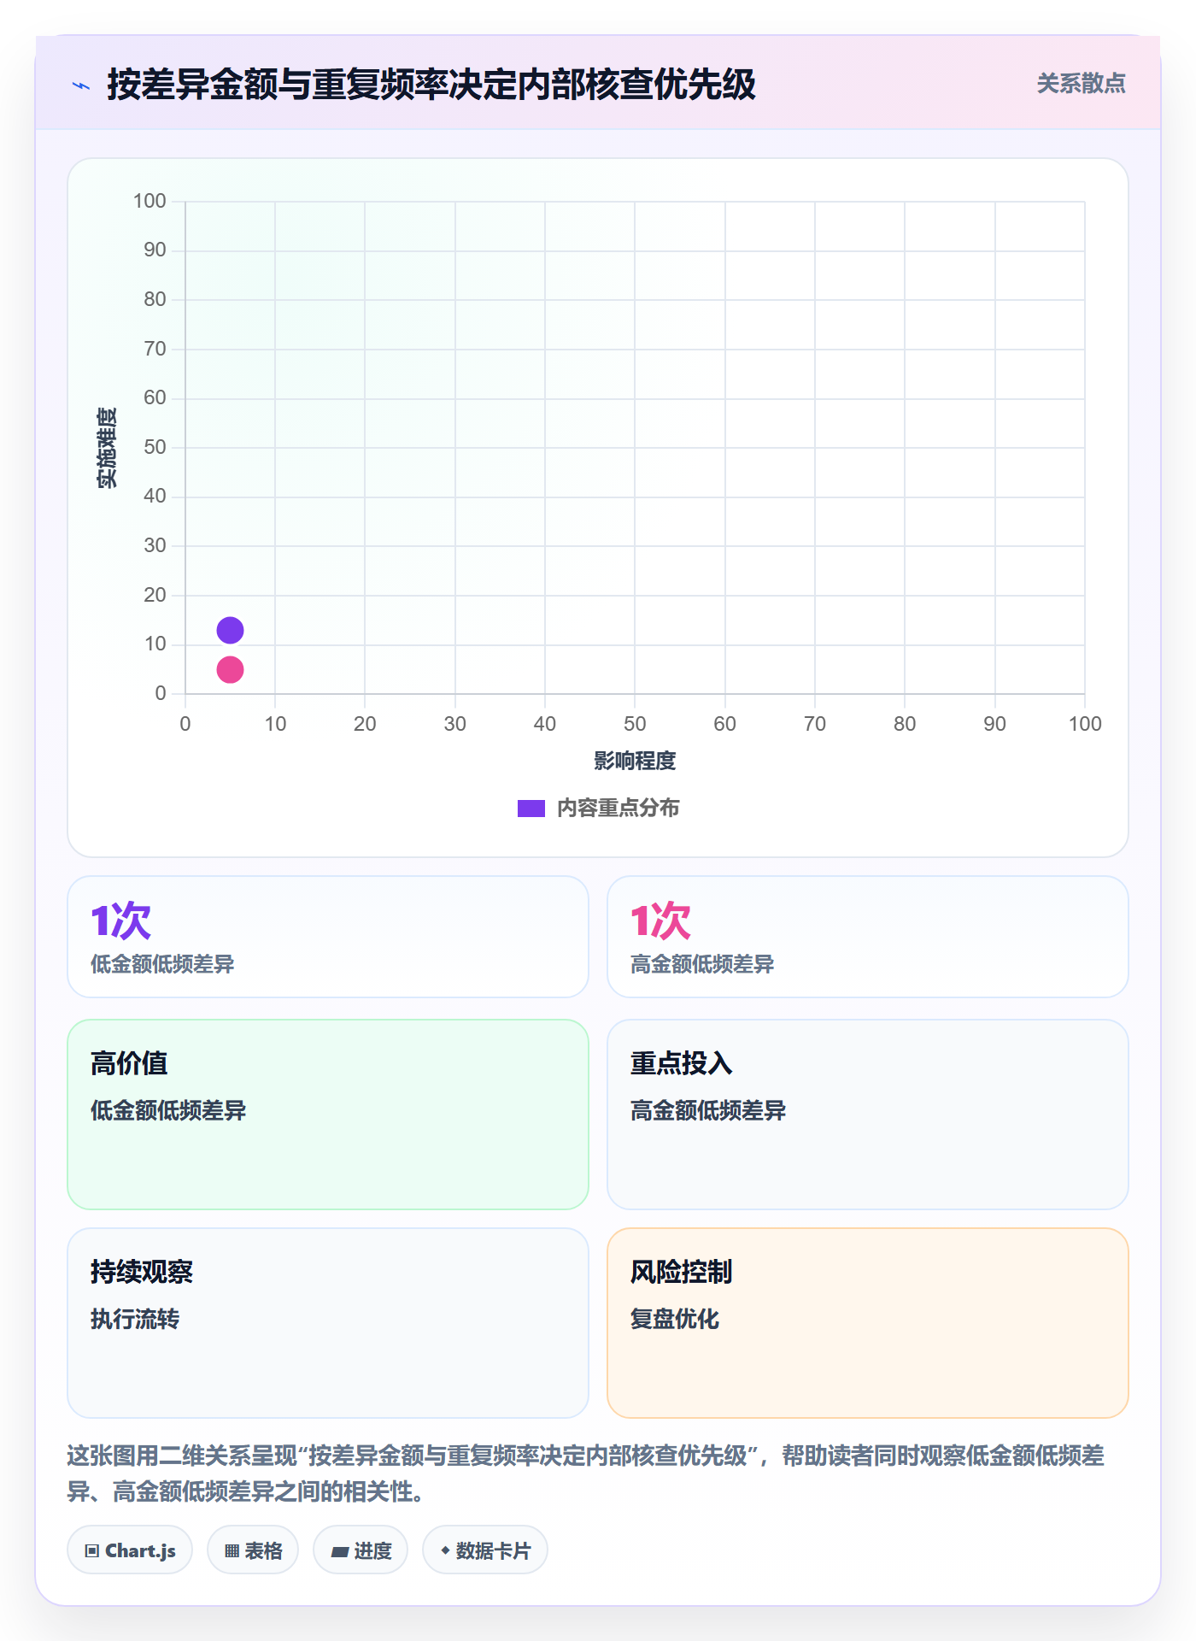The height and width of the screenshot is (1641, 1196).
Task: Click the Chart.js tag chip
Action: 130,1550
